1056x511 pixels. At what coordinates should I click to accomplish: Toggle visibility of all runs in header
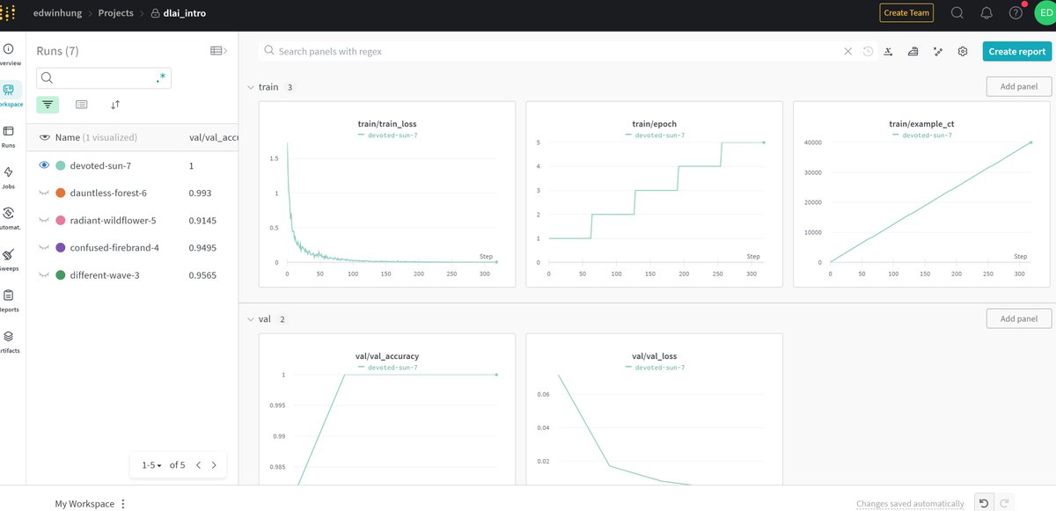click(45, 137)
